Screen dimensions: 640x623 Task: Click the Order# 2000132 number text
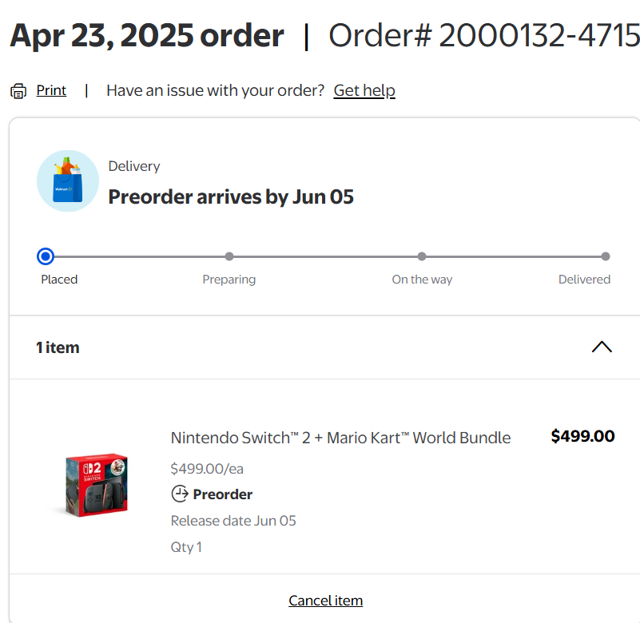(484, 35)
